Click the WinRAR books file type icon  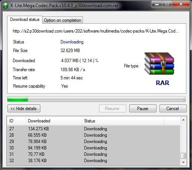[160, 63]
